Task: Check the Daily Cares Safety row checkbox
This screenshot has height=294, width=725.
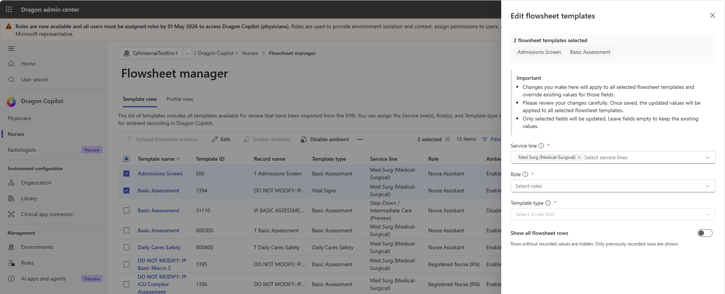Action: point(126,247)
